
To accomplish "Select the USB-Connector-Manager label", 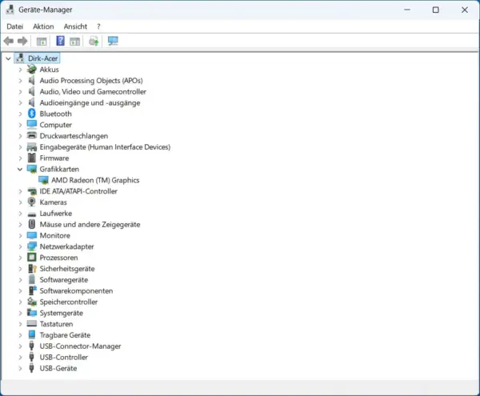I will click(80, 346).
